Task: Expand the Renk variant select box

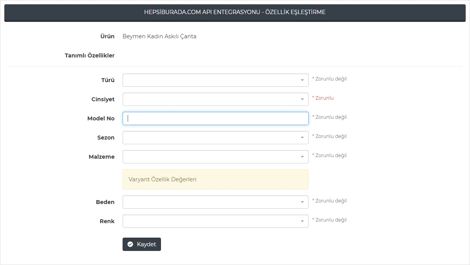Action: coord(211,221)
